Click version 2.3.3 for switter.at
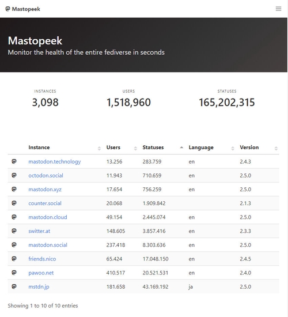The height and width of the screenshot is (317, 288). click(x=245, y=231)
